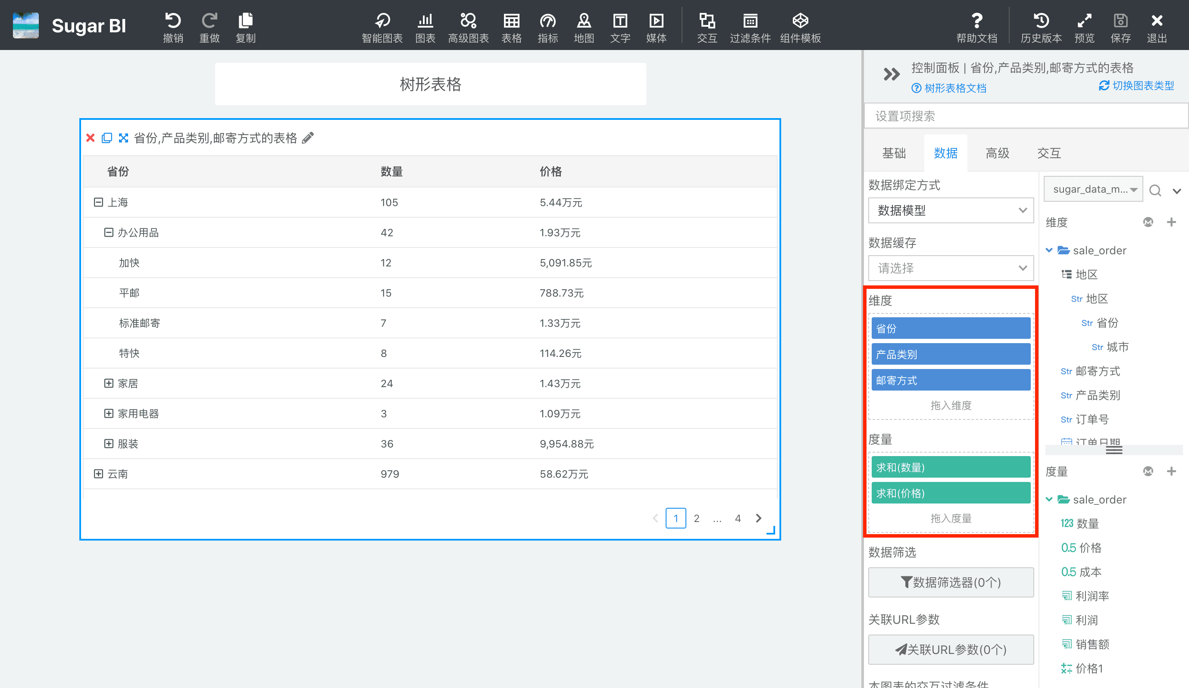Maximize the table with fullscreen icon
This screenshot has width=1189, height=688.
[x=123, y=138]
